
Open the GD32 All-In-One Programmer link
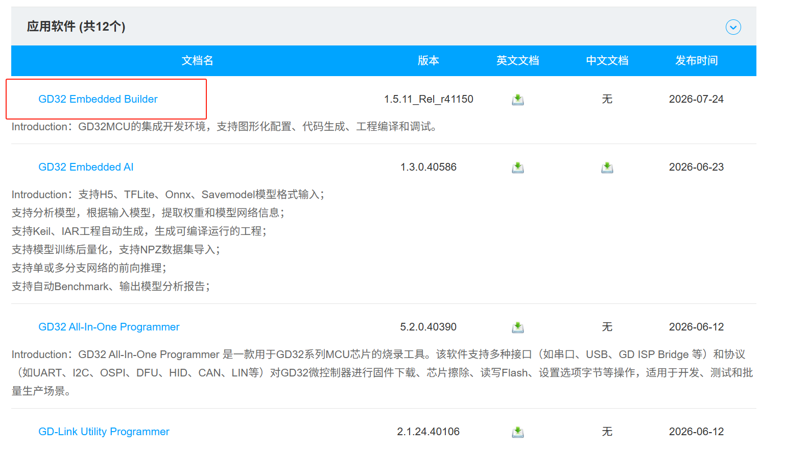tap(109, 327)
